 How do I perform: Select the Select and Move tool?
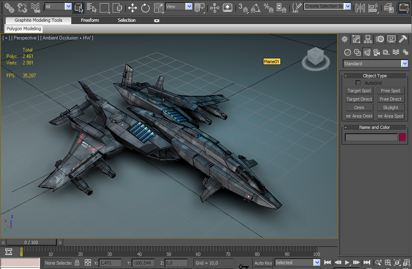point(132,7)
